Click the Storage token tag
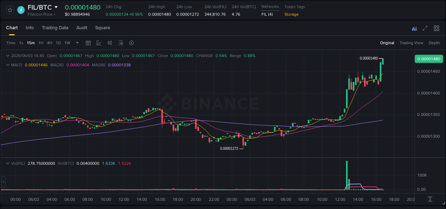This screenshot has height=209, width=446. [x=292, y=14]
